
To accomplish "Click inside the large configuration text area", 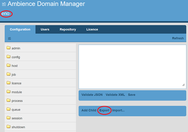I will (x=132, y=67).
